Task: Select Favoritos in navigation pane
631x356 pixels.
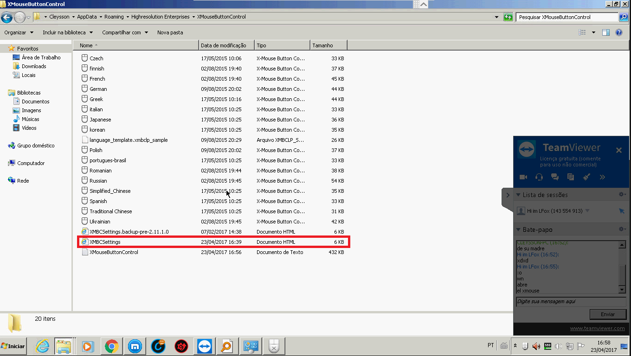Action: 27,49
